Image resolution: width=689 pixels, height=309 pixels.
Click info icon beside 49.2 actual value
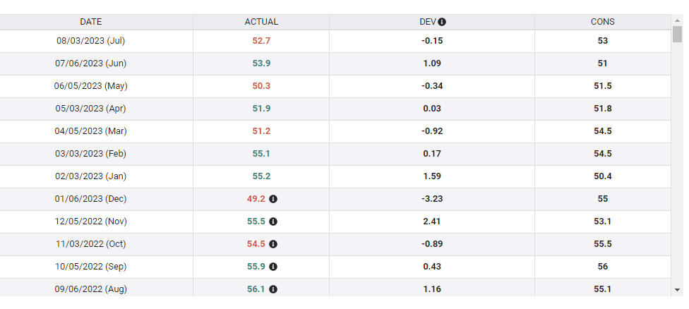273,199
